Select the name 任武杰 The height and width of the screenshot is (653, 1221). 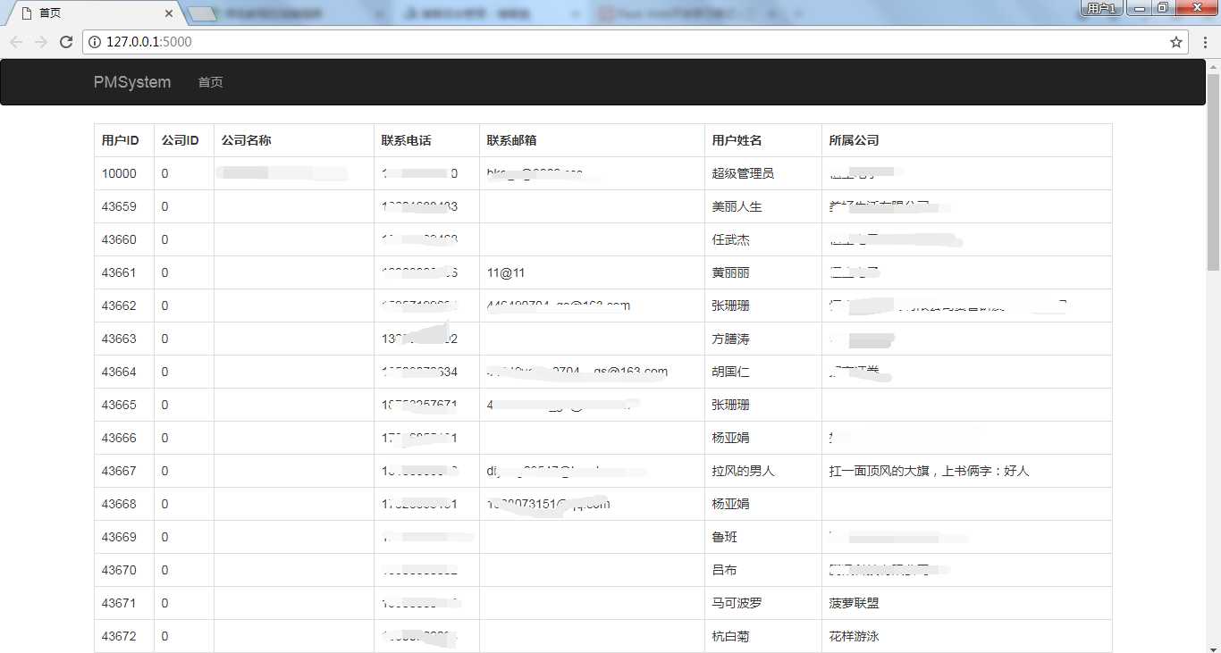tap(730, 239)
